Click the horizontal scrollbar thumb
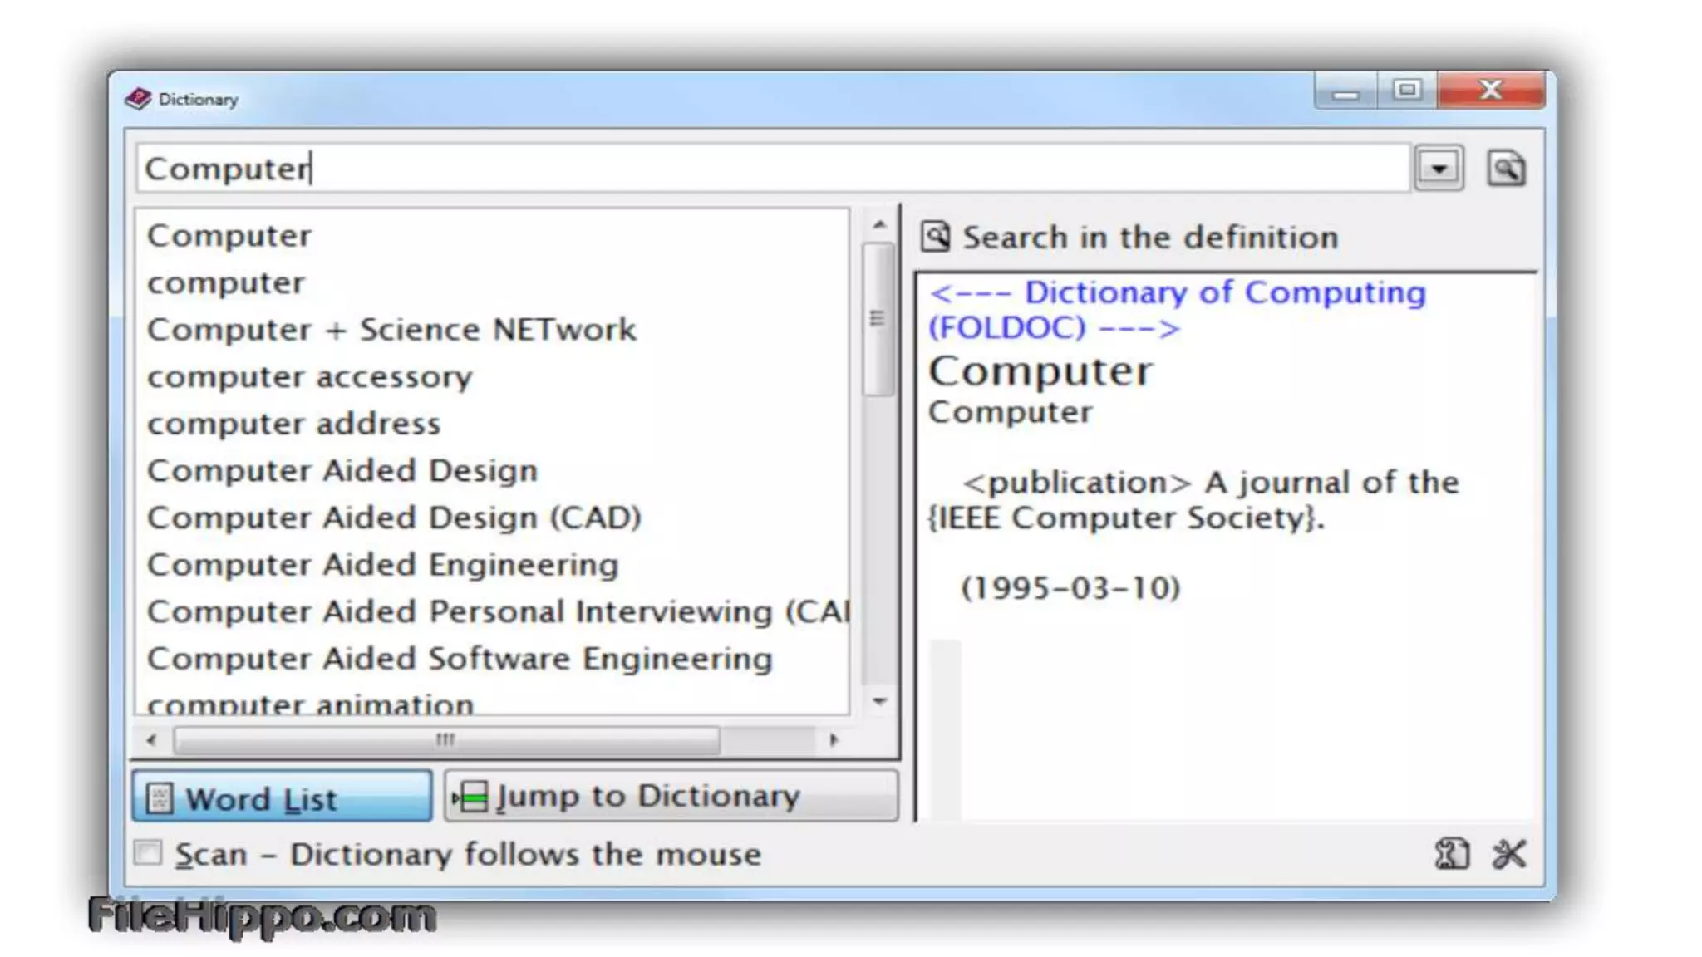 (446, 739)
